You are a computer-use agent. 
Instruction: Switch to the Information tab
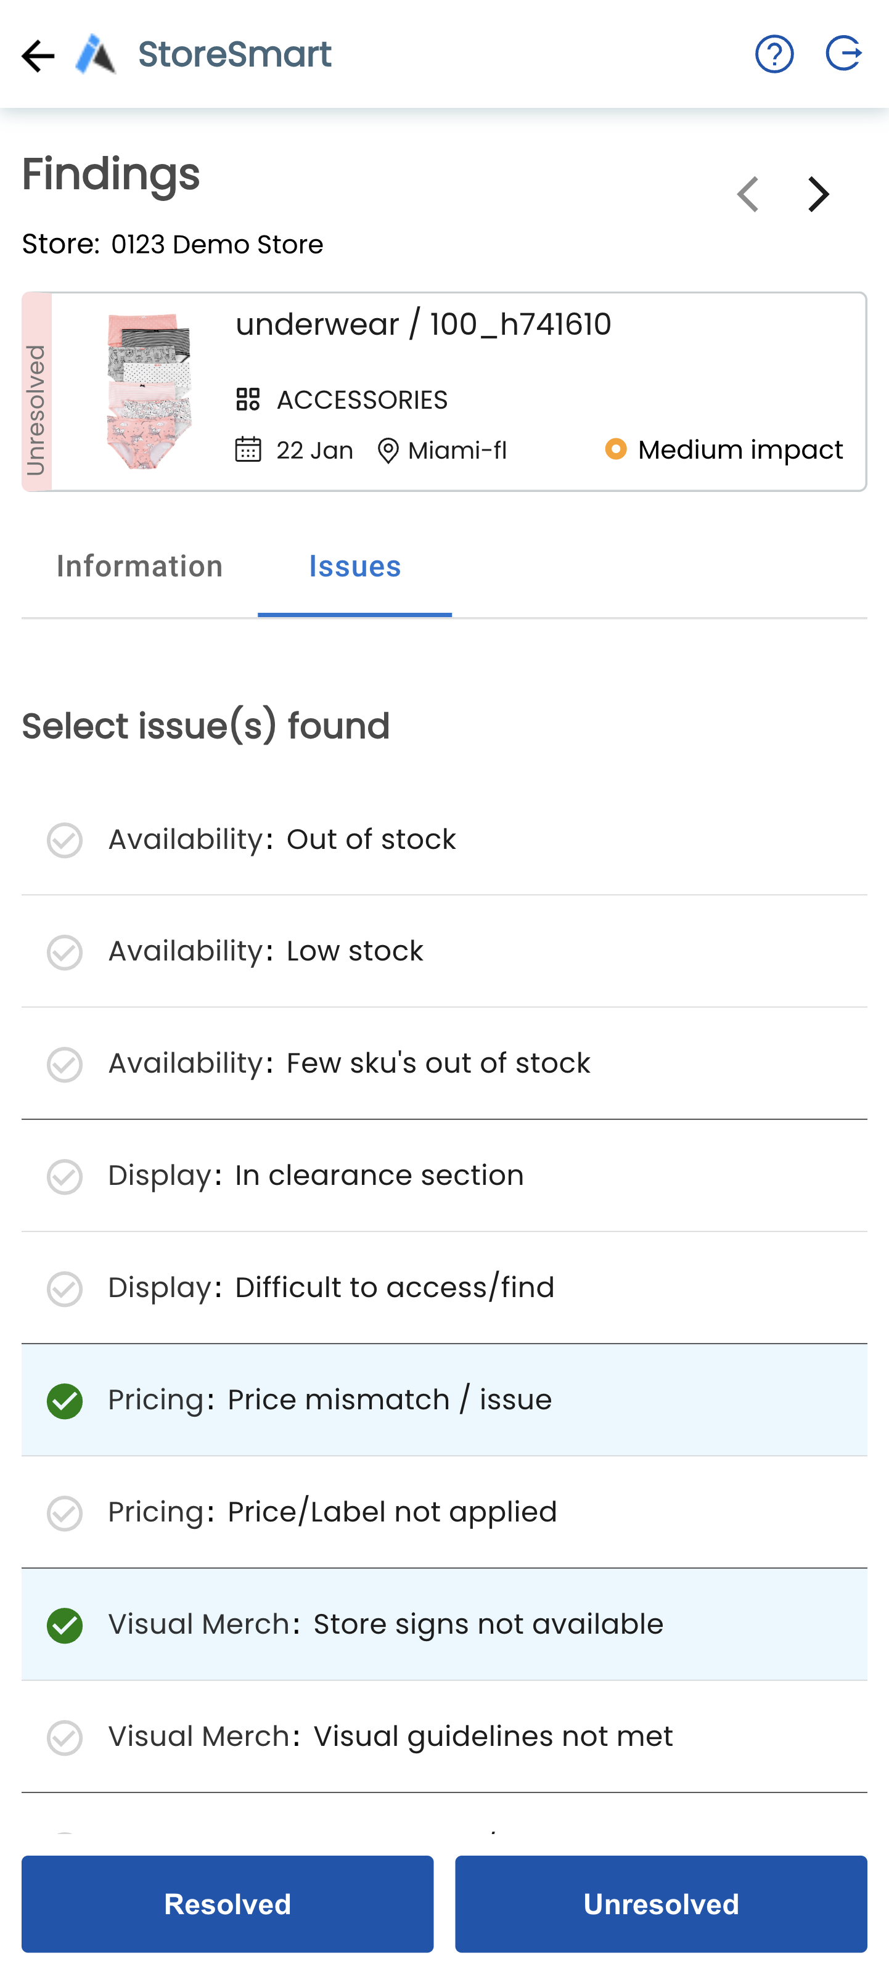tap(139, 567)
